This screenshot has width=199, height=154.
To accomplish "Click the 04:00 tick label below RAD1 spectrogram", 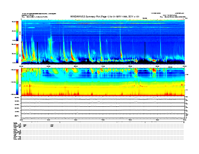I will pyautogui.click(x=48, y=66).
